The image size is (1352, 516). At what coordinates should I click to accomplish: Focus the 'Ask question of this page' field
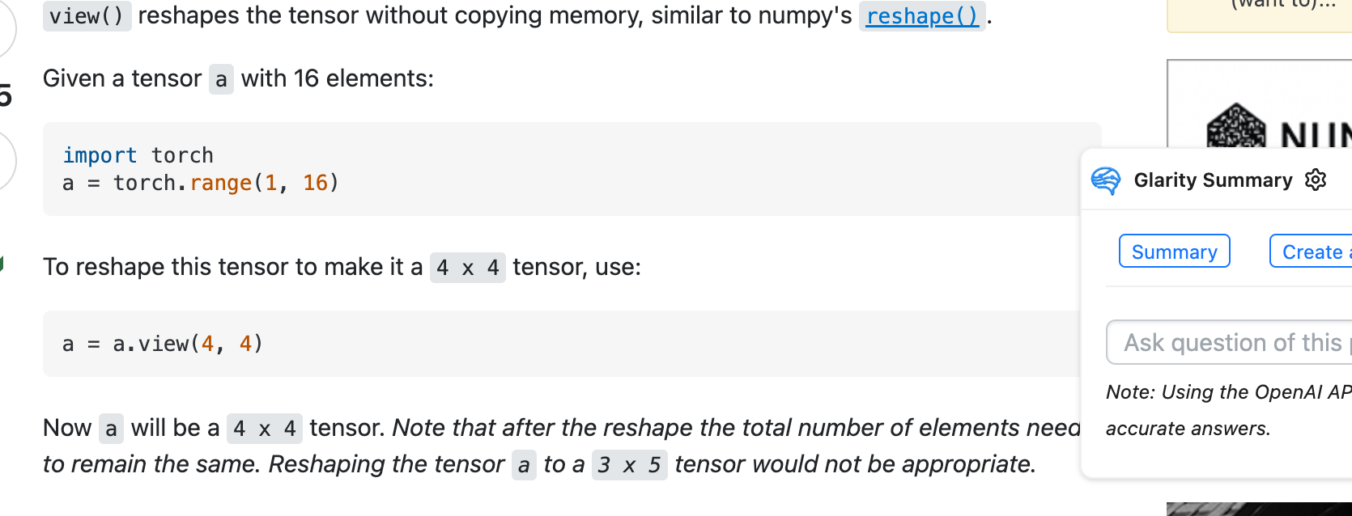pos(1231,342)
